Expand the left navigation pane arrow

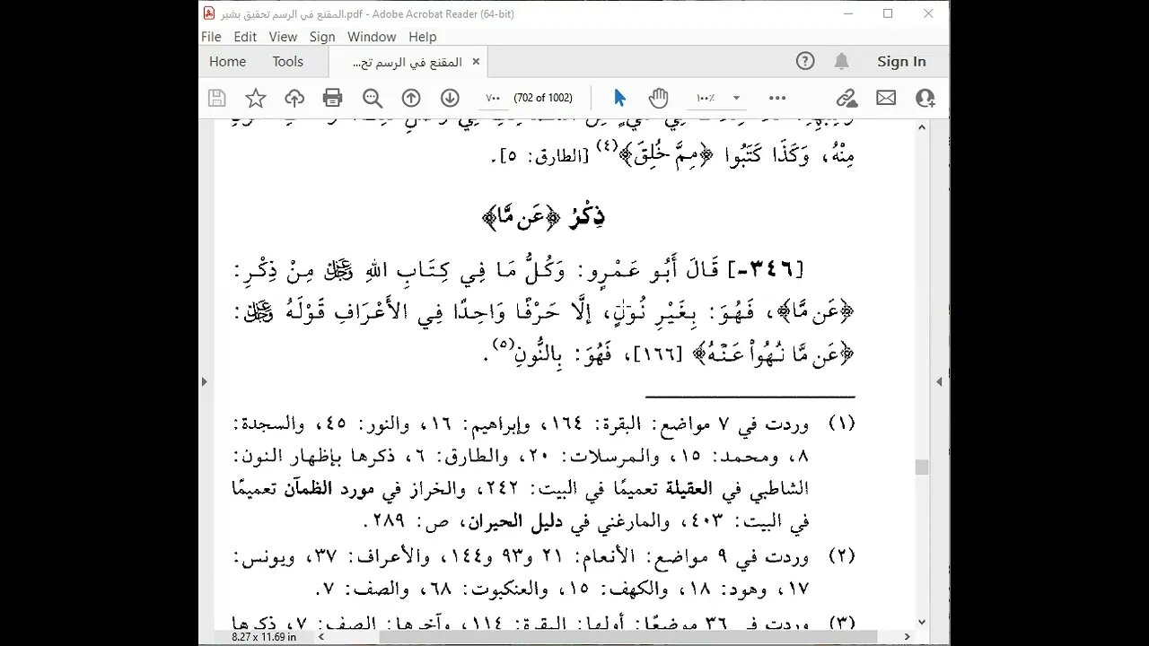pos(204,381)
